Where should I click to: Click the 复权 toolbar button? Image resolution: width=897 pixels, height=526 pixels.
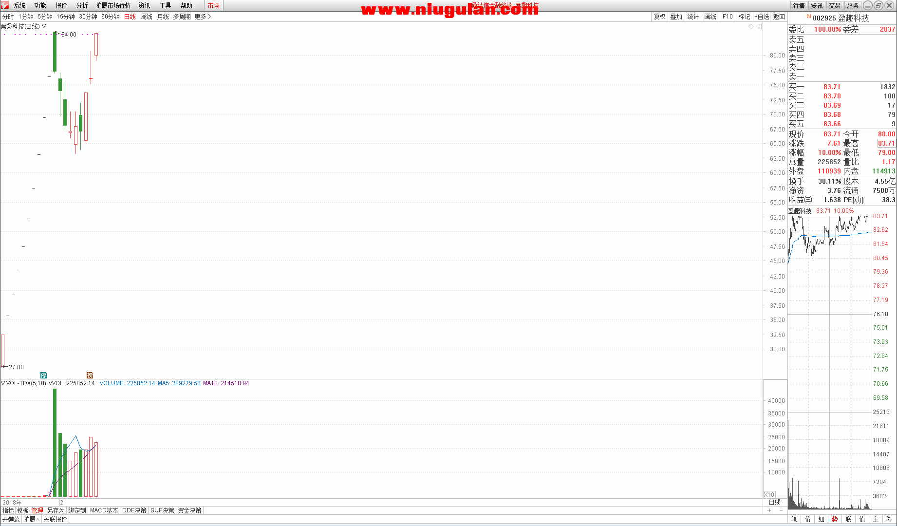tap(660, 17)
